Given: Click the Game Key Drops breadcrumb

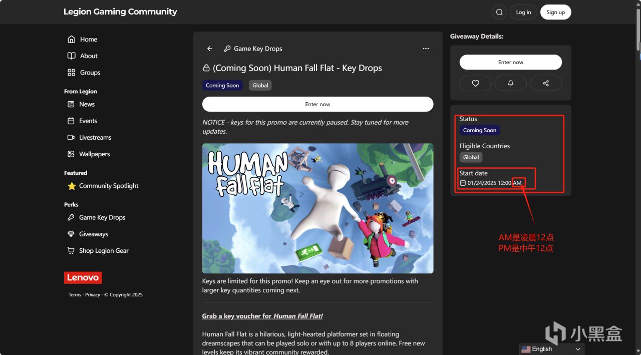Looking at the screenshot, I should pos(258,49).
